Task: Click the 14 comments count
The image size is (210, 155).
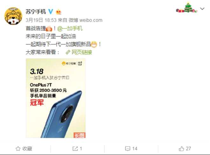Action: (x=135, y=149)
